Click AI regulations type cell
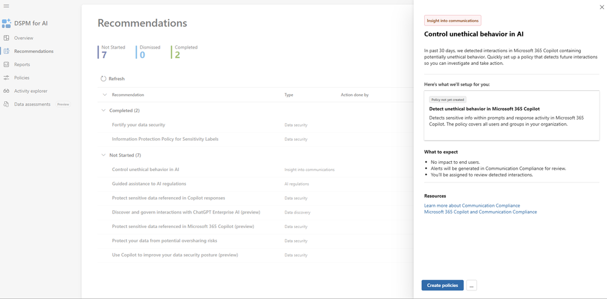 click(297, 184)
